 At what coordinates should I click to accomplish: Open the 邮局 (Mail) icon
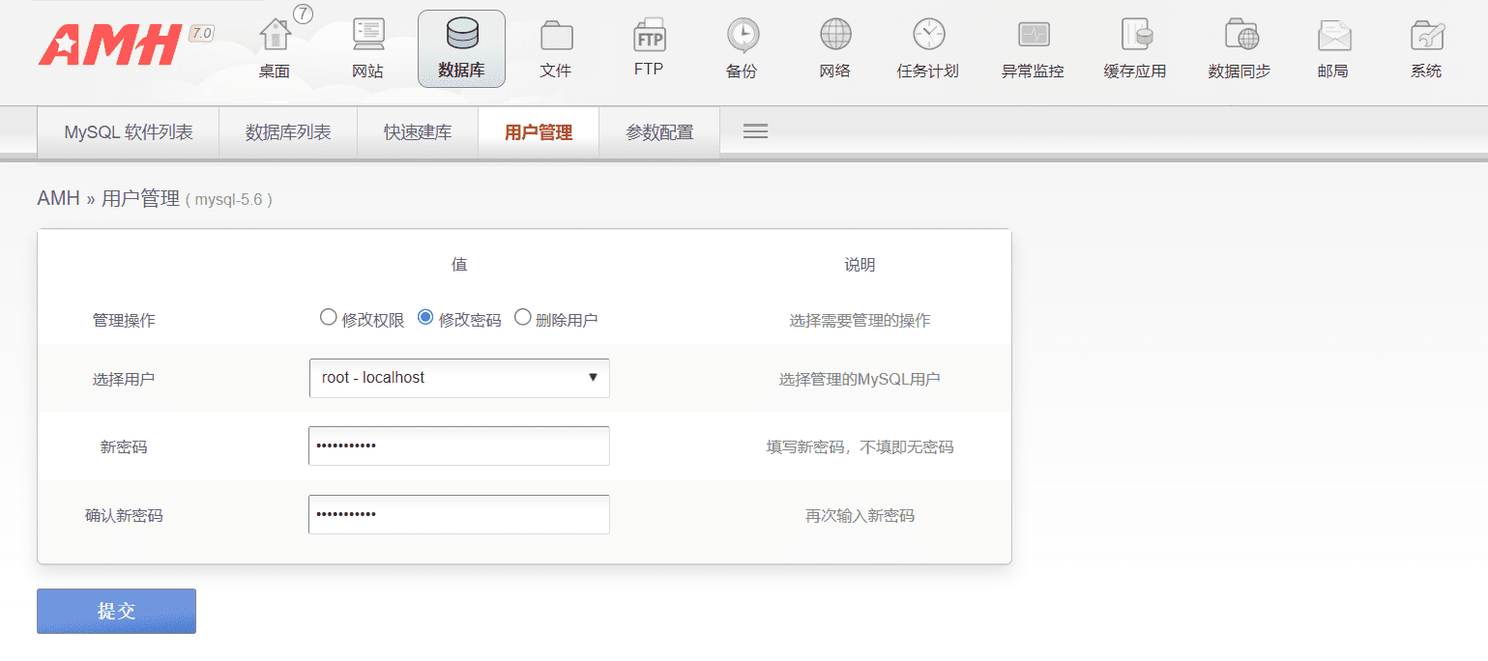pyautogui.click(x=1334, y=43)
